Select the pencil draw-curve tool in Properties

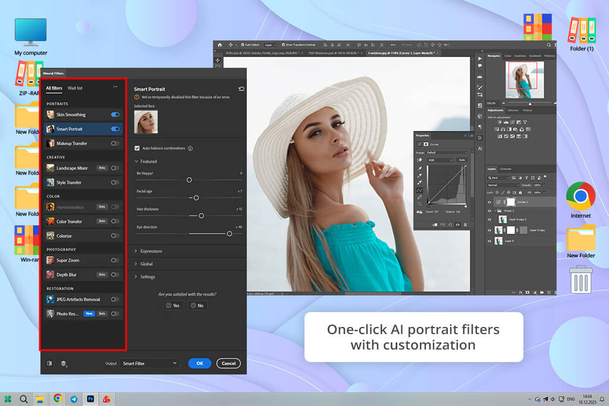419,197
